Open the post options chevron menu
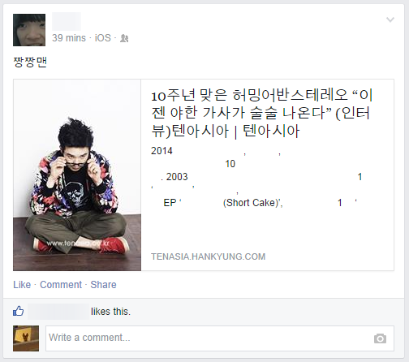Image resolution: width=409 pixels, height=362 pixels. [390, 19]
